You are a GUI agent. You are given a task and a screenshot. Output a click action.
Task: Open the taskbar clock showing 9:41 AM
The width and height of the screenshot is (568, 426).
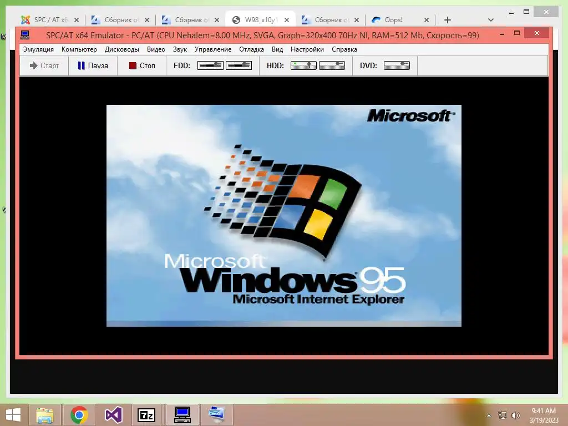(x=544, y=415)
